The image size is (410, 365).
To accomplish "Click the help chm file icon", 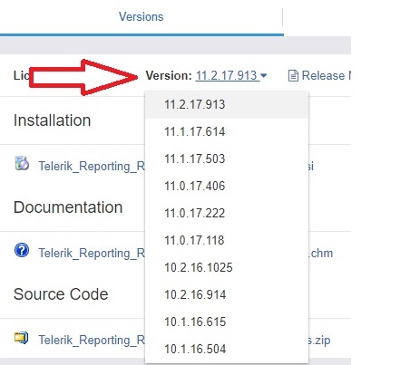I will 22,250.
